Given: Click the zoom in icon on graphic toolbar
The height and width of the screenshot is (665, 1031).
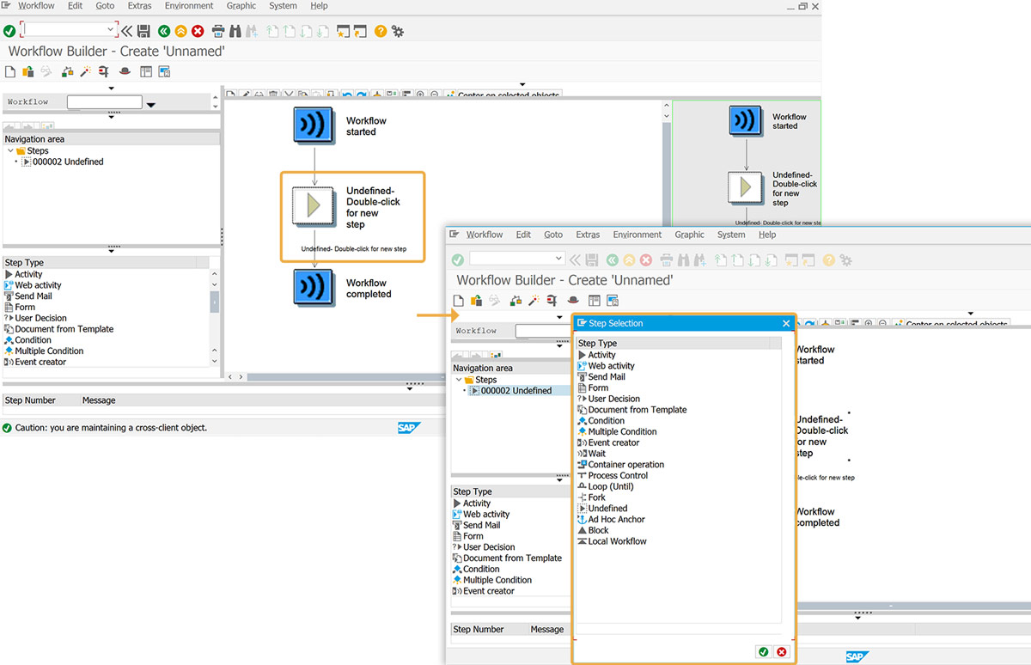Looking at the screenshot, I should [420, 95].
